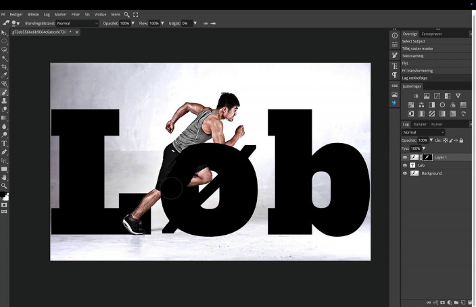Image resolution: width=476 pixels, height=307 pixels.
Task: Open the brush Opacitet slider dropdown arrow
Action: pyautogui.click(x=133, y=23)
